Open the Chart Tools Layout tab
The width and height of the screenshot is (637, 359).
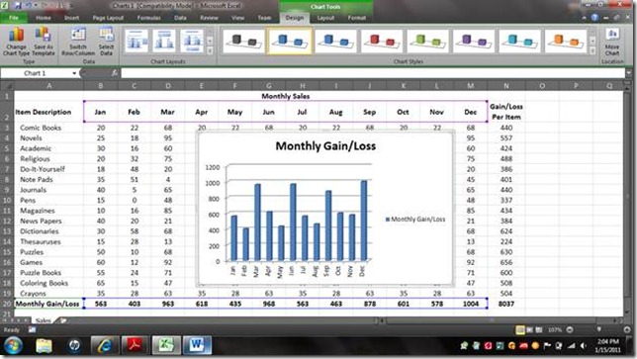325,18
